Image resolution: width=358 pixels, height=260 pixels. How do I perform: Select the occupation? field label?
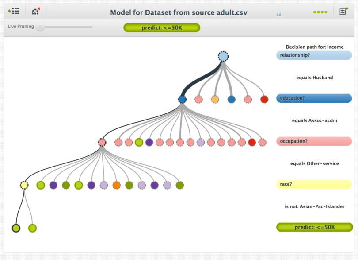[x=314, y=141]
